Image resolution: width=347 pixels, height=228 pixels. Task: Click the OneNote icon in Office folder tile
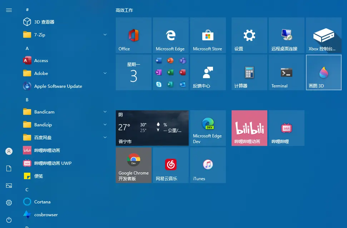click(x=159, y=72)
